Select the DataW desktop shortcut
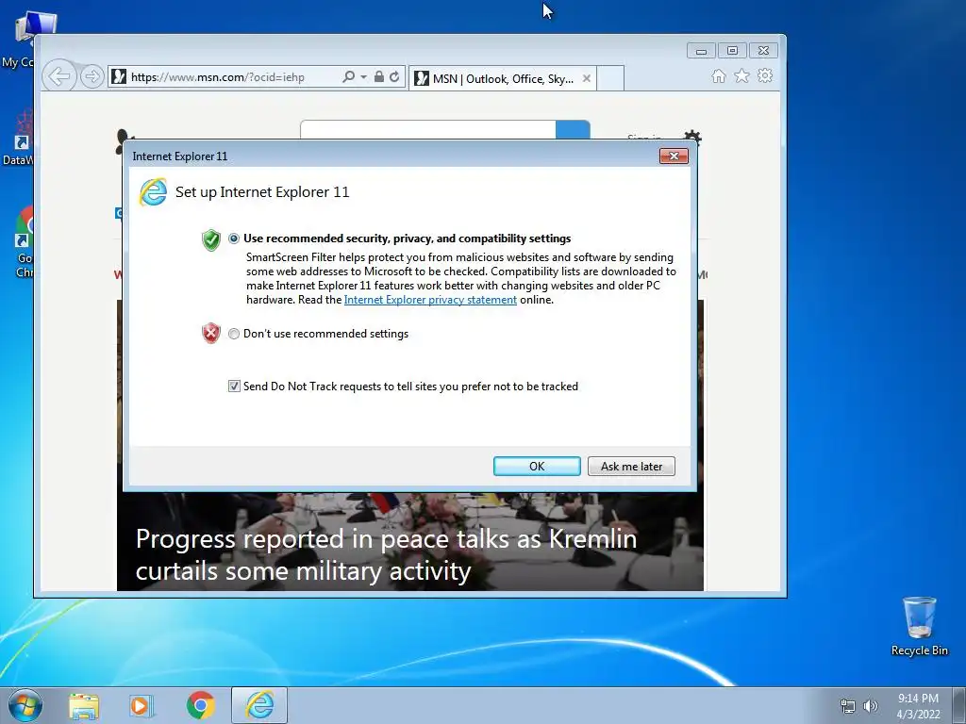 click(19, 140)
